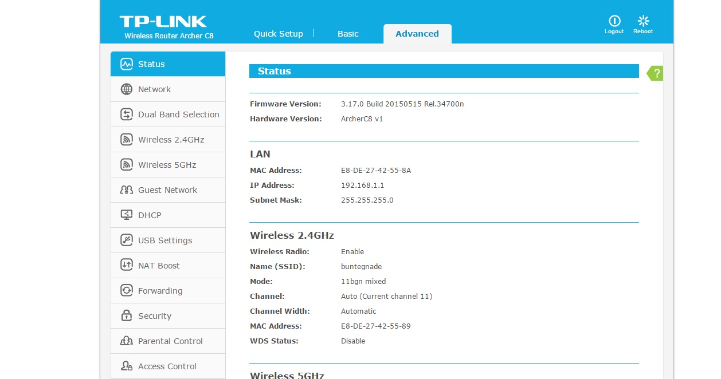
Task: Click the Security padlock icon
Action: tap(127, 316)
